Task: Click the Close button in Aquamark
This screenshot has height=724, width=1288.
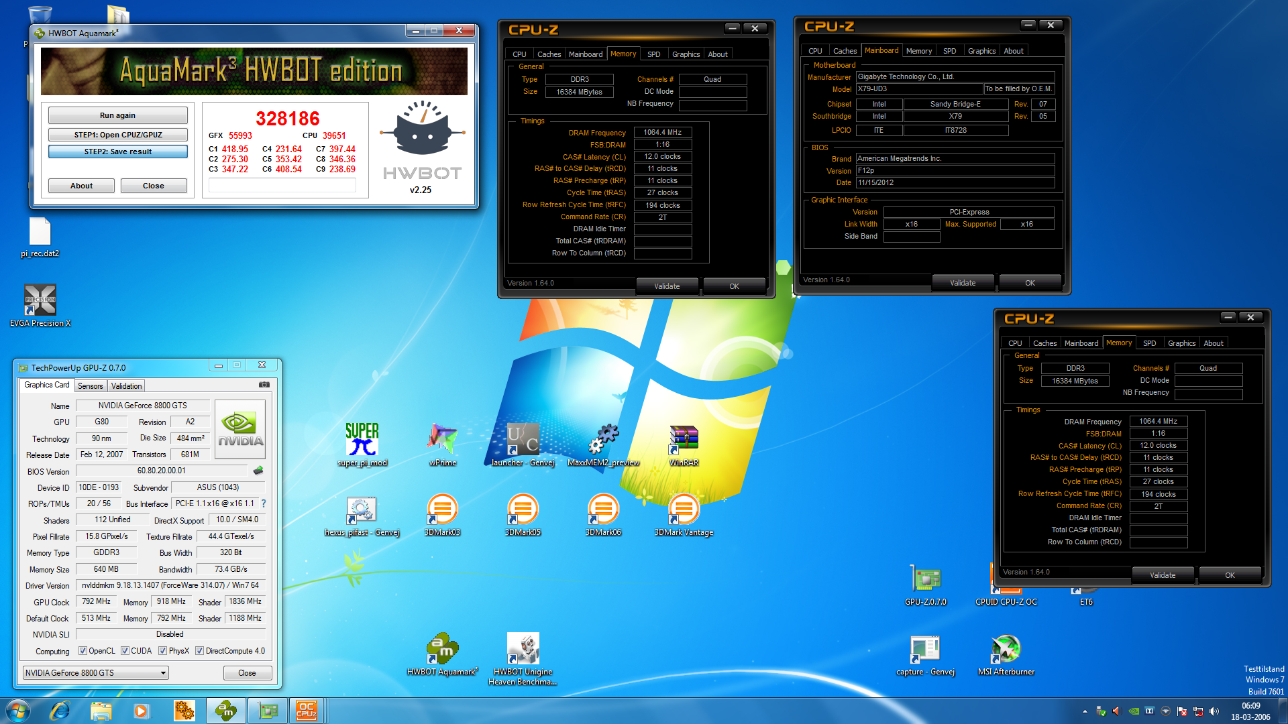Action: click(154, 186)
